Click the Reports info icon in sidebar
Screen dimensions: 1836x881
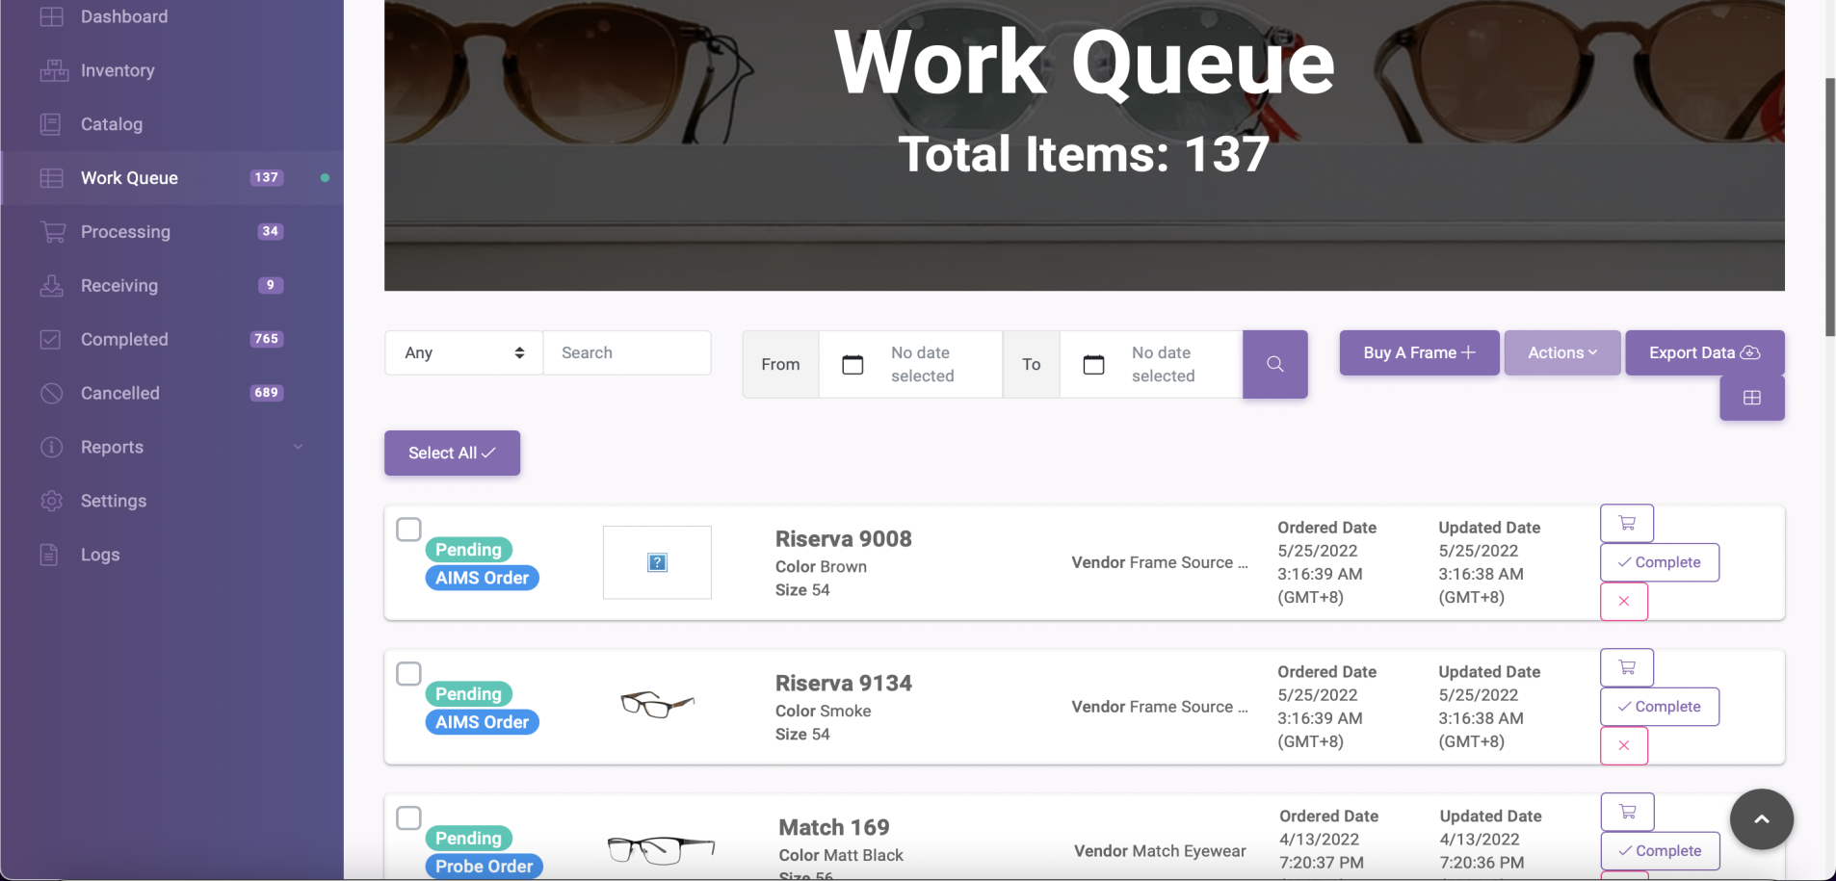(51, 447)
